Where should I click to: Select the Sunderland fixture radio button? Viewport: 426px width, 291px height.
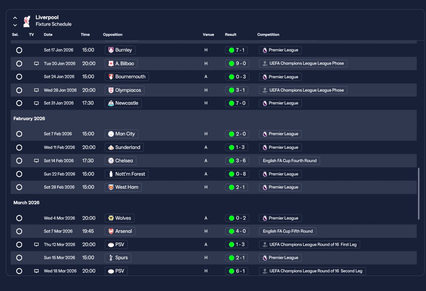click(19, 147)
